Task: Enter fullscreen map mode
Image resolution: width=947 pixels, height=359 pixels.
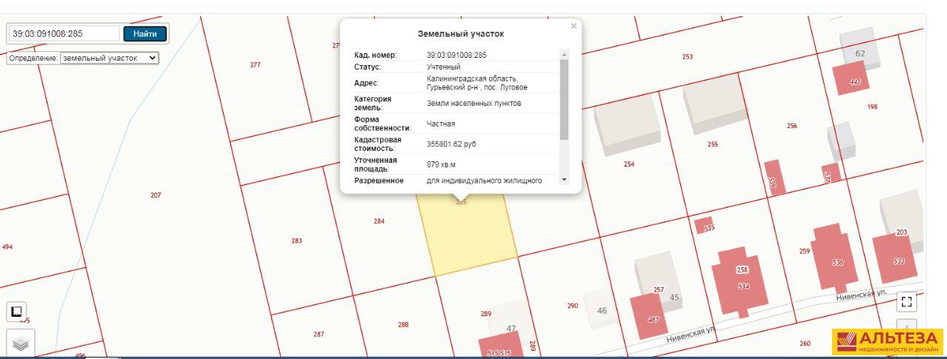Action: pyautogui.click(x=906, y=301)
